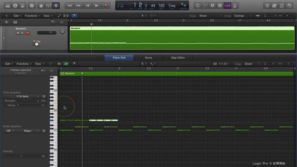The height and width of the screenshot is (167, 297).
Task: Select the Bluebird region in tracks area
Action: coord(182,38)
